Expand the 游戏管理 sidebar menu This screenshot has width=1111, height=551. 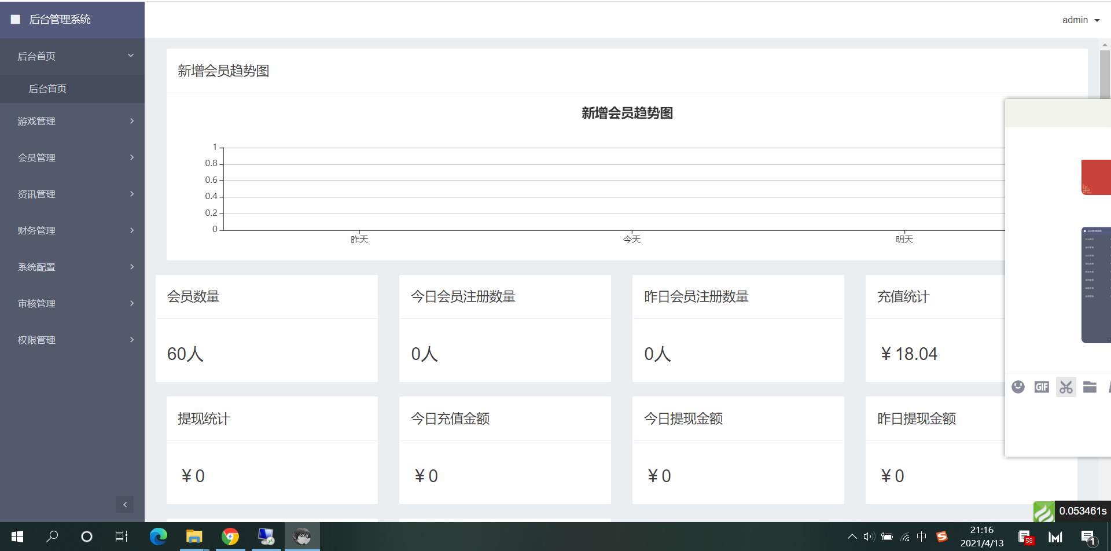(x=72, y=121)
